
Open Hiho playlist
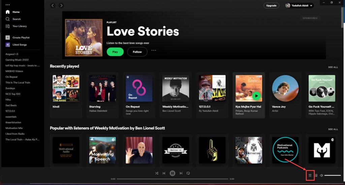point(8,100)
